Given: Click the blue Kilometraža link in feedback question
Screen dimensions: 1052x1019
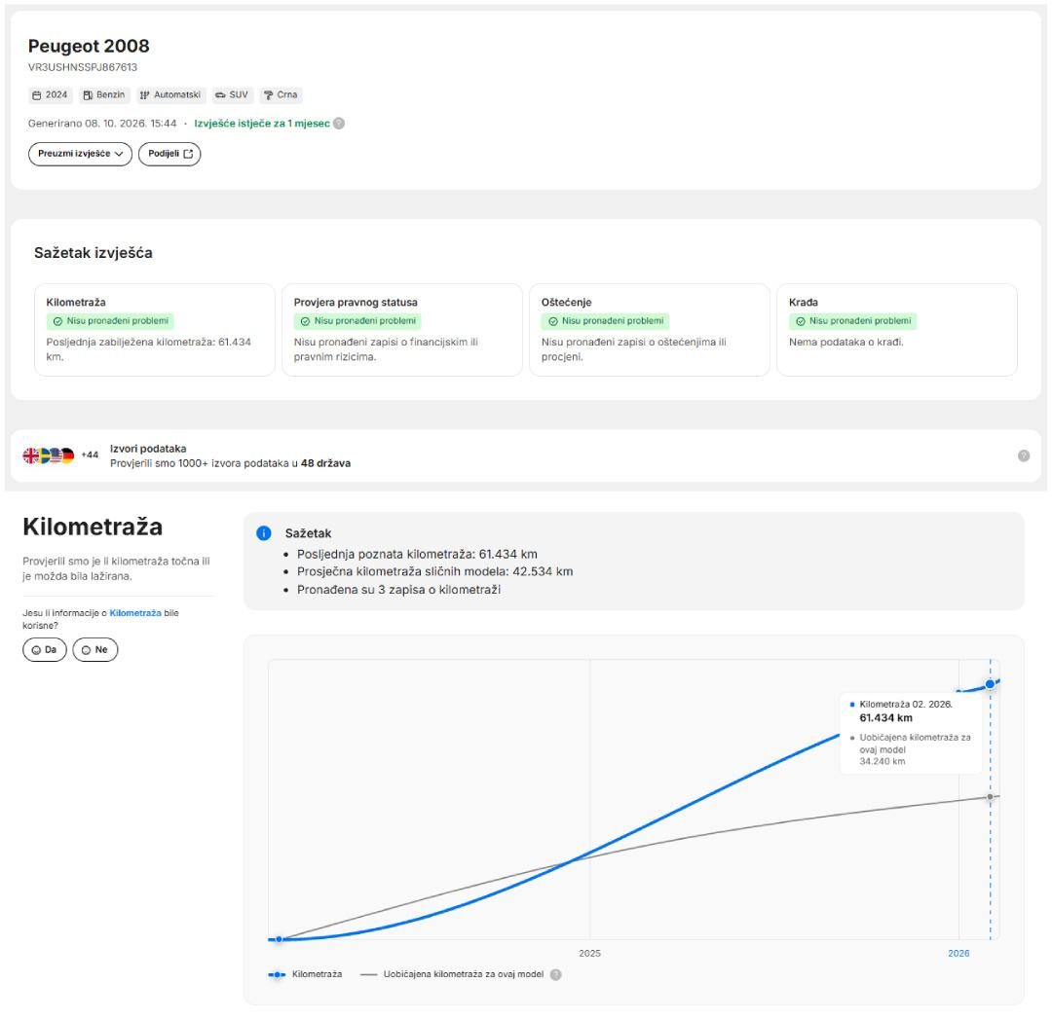Looking at the screenshot, I should coord(135,613).
